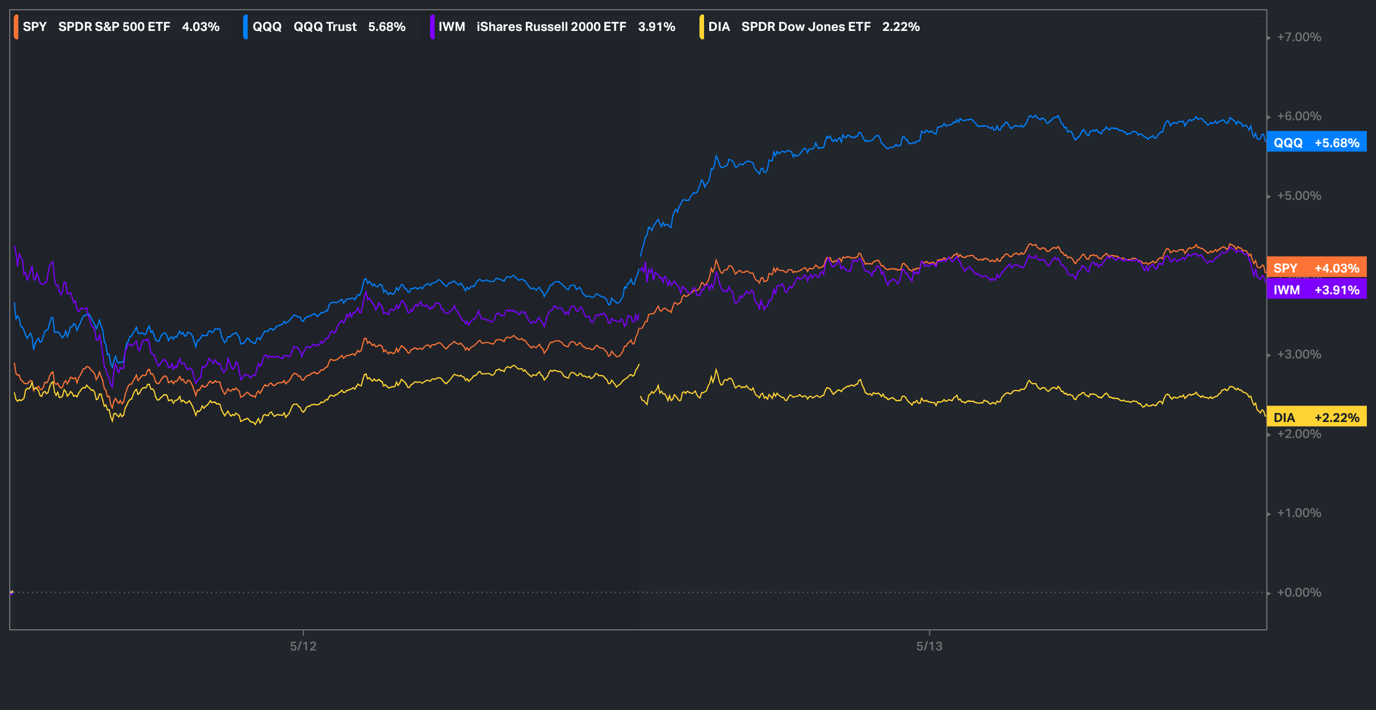This screenshot has width=1376, height=710.
Task: Click the 5/12 date marker on time axis
Action: [303, 646]
